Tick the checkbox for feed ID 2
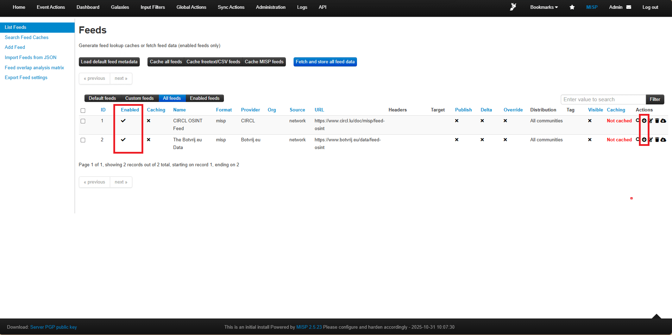This screenshot has height=335, width=672. 83,140
